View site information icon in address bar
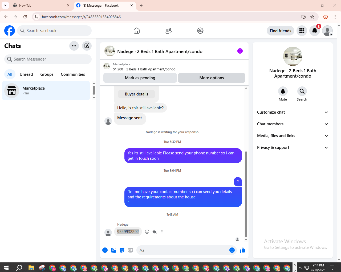This screenshot has width=341, height=272. pyautogui.click(x=36, y=17)
